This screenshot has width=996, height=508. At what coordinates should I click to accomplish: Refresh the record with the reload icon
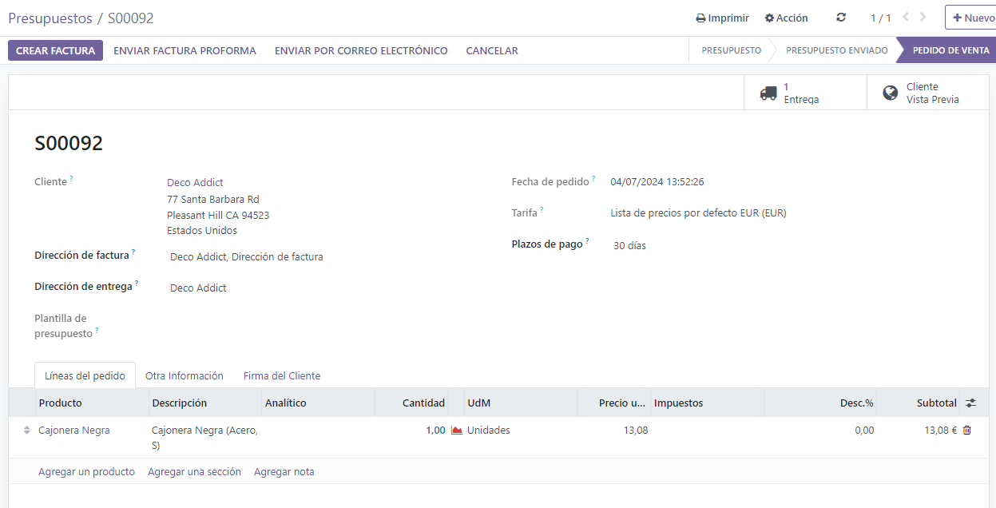click(840, 18)
